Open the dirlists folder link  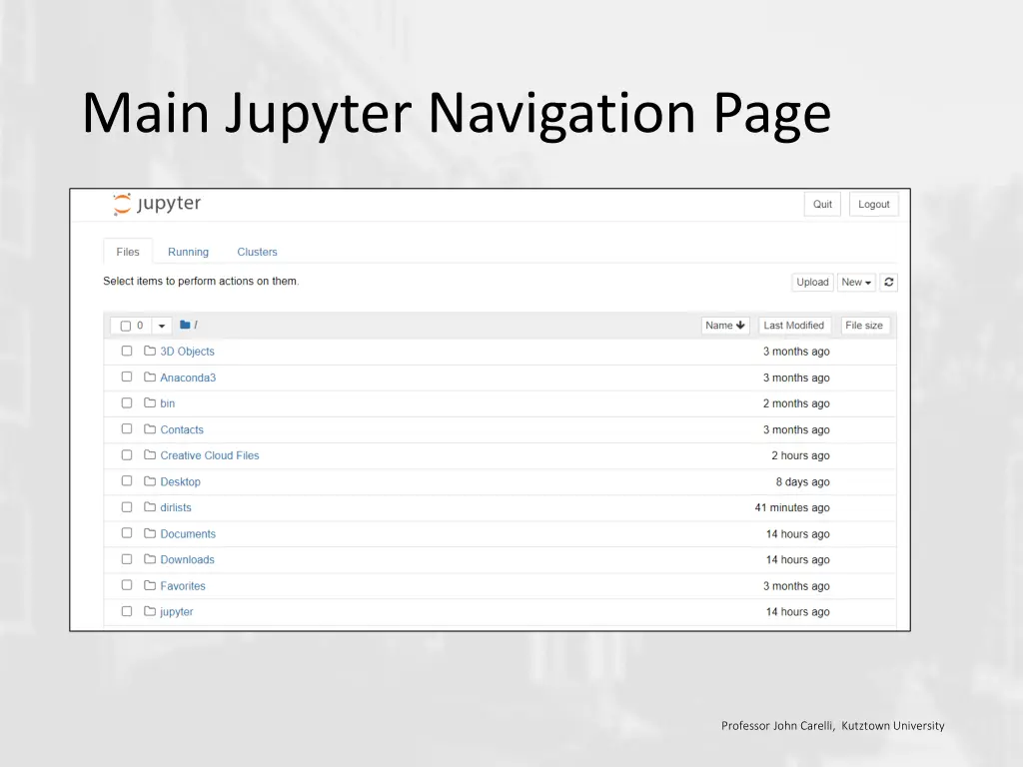click(176, 507)
